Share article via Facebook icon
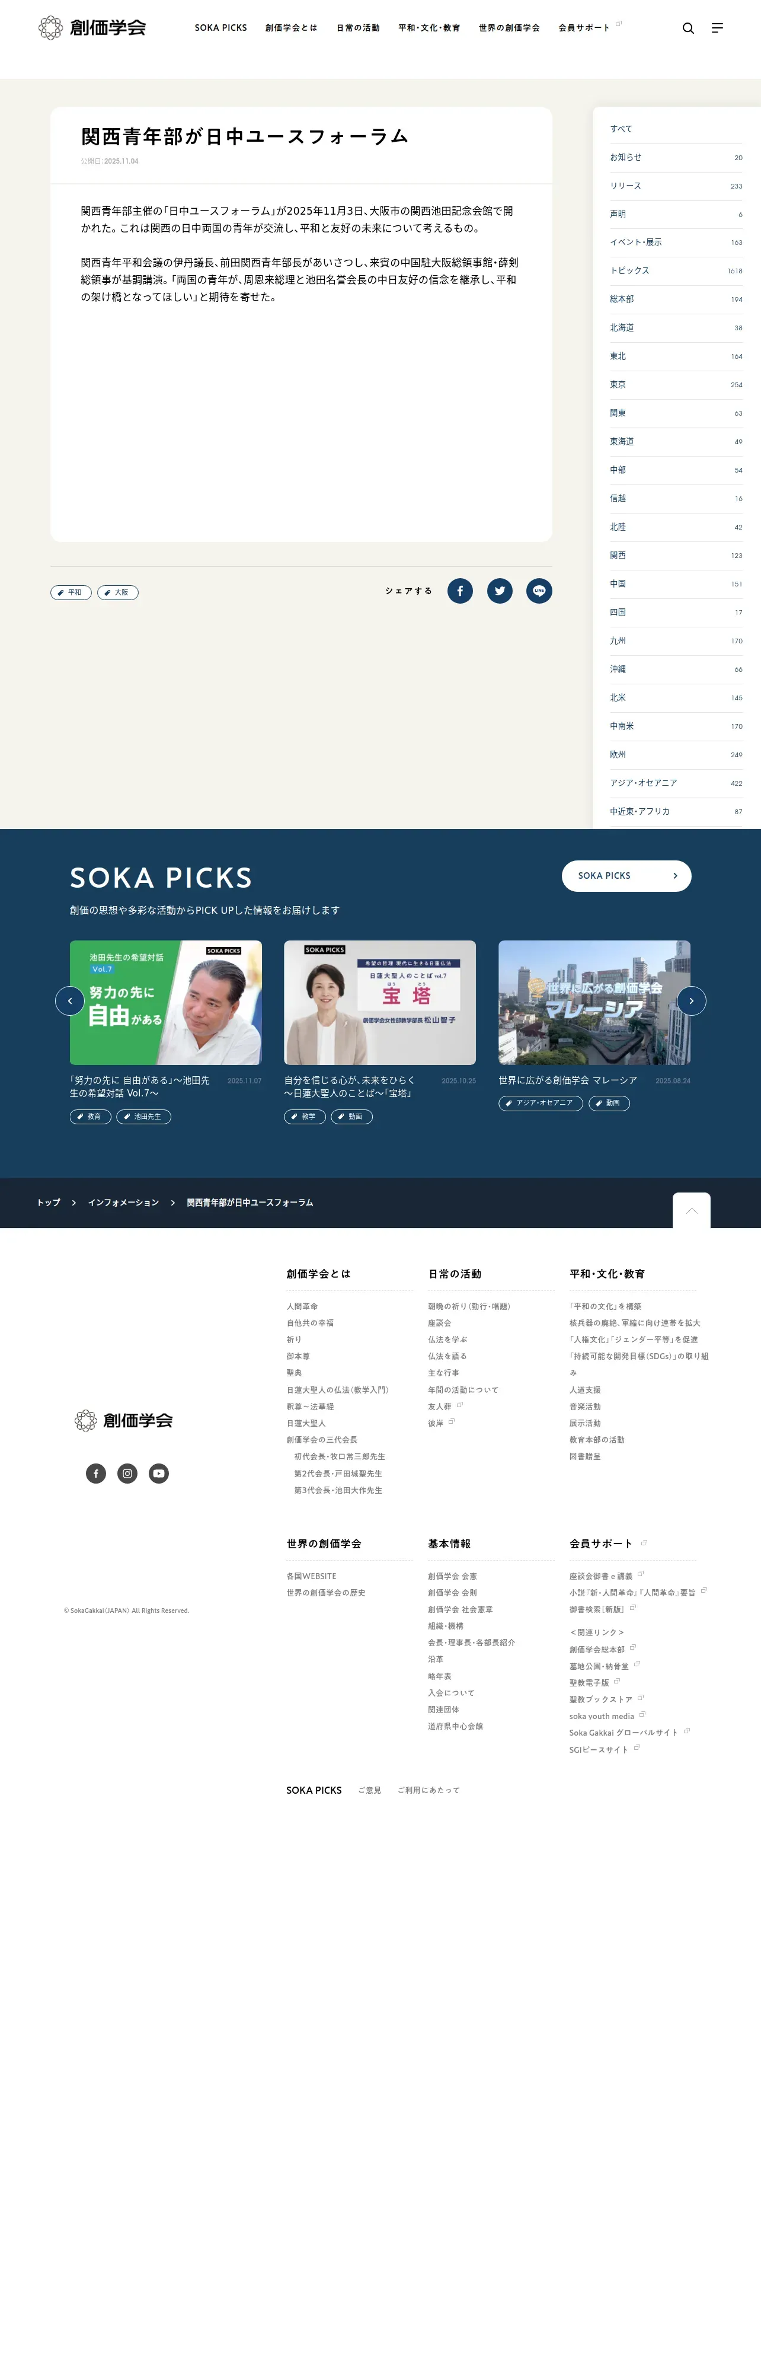The width and height of the screenshot is (761, 2363). (461, 591)
